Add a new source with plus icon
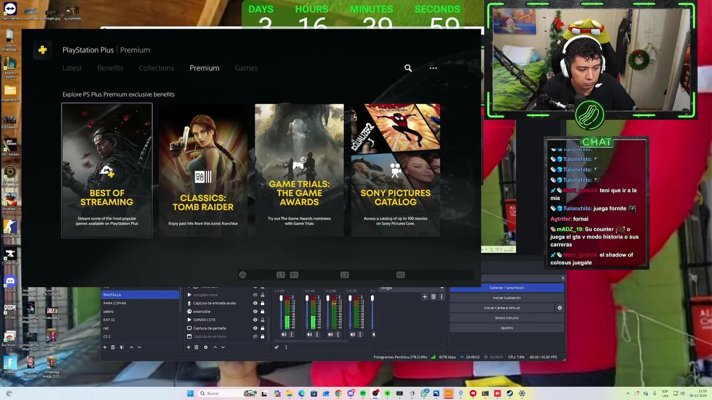This screenshot has height=400, width=712. click(189, 347)
